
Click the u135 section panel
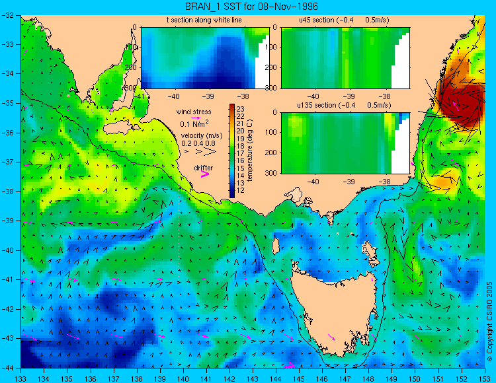tap(345, 143)
